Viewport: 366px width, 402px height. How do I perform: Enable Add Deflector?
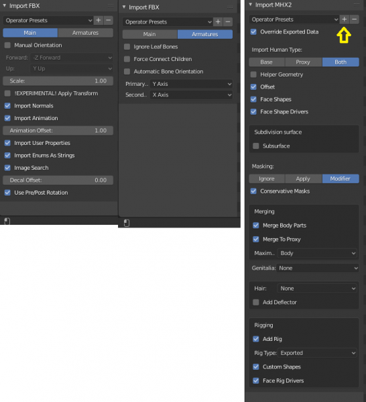tap(256, 302)
